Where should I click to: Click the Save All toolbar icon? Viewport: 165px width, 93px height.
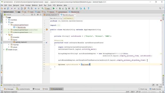(x=5, y=9)
